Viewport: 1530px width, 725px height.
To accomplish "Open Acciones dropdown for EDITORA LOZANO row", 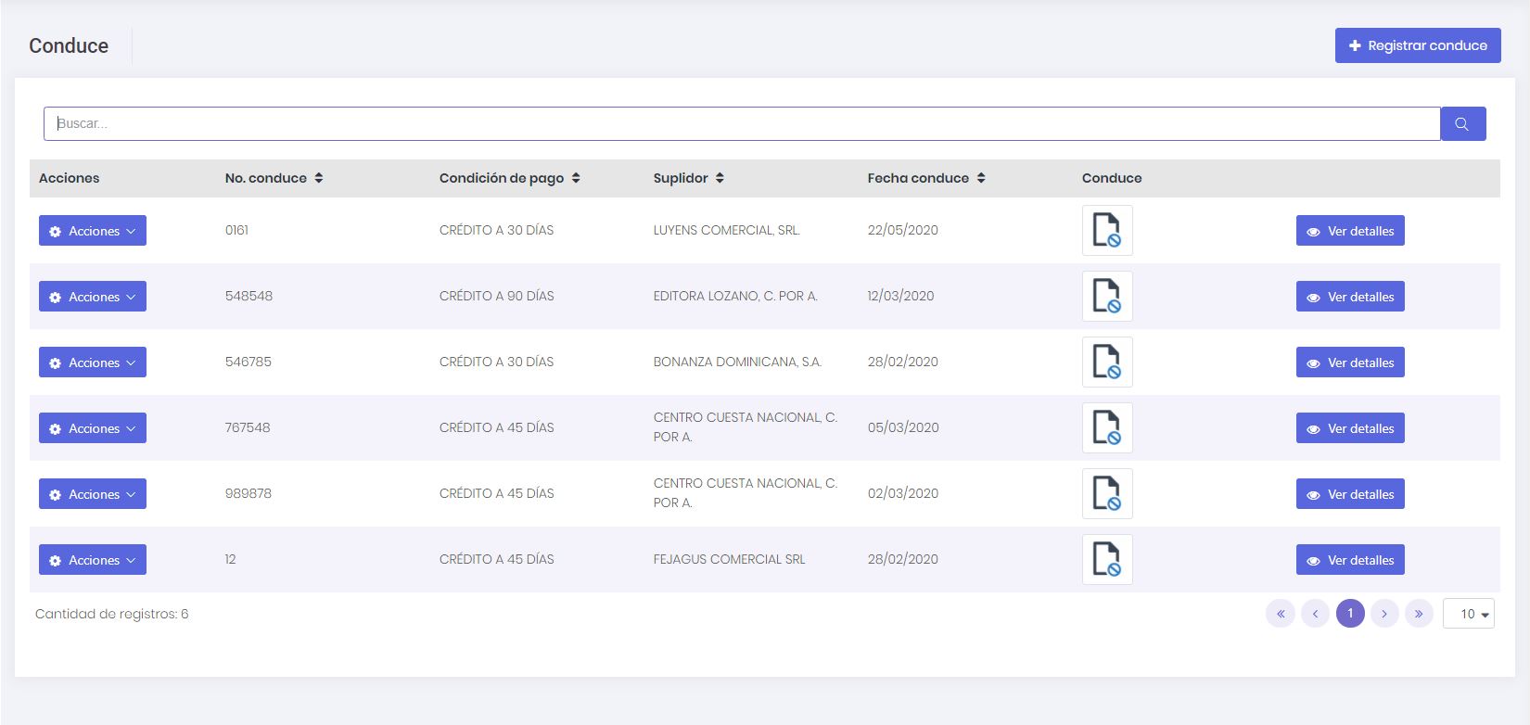I will coord(93,297).
